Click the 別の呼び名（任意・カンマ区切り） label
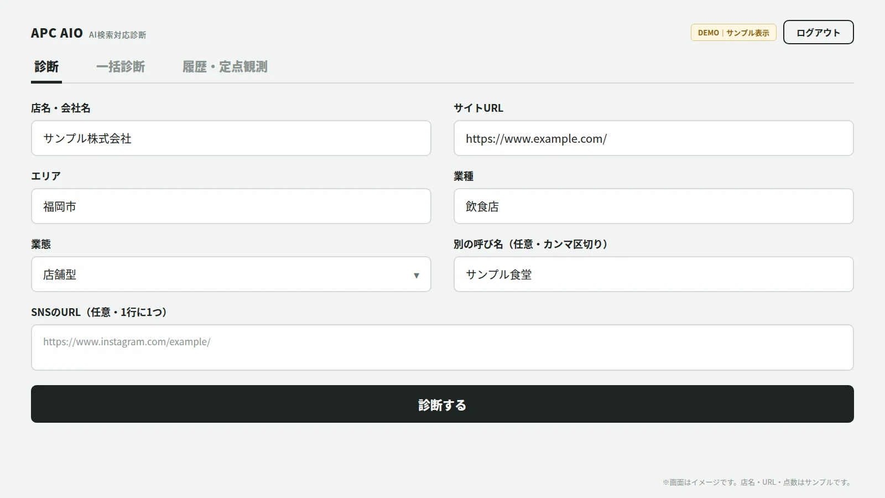Viewport: 885px width, 498px height. (531, 244)
